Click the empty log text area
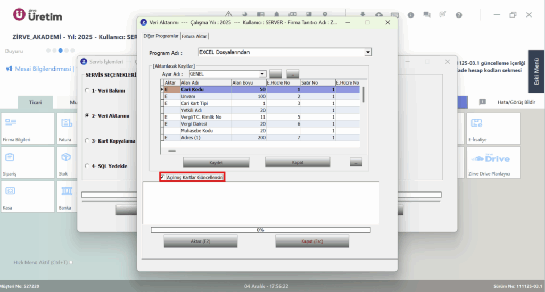 point(261,203)
